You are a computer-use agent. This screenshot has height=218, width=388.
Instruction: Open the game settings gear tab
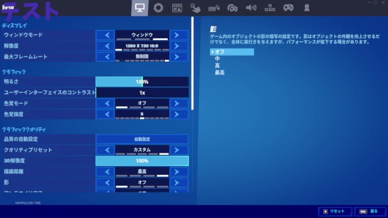click(x=158, y=8)
